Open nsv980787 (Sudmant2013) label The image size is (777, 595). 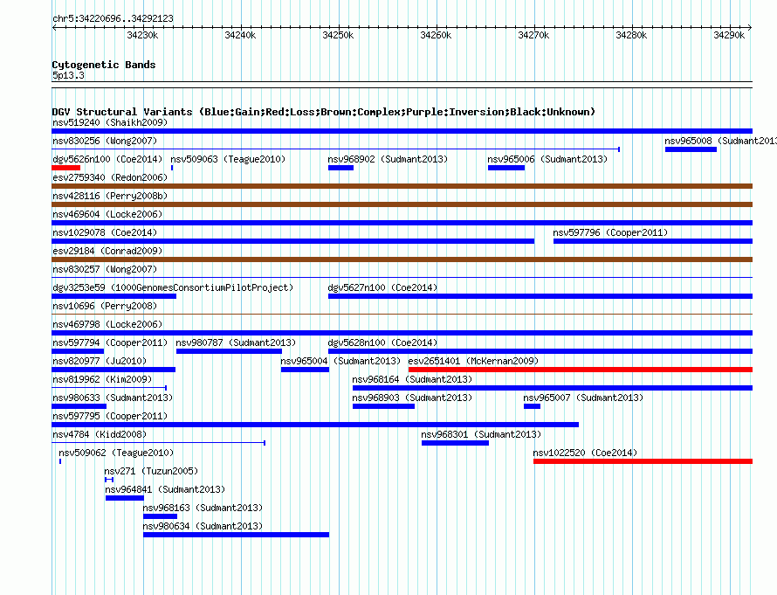[x=236, y=342]
